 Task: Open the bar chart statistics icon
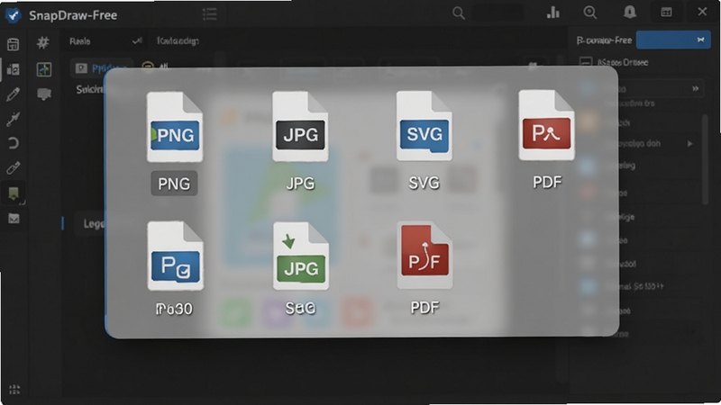553,13
